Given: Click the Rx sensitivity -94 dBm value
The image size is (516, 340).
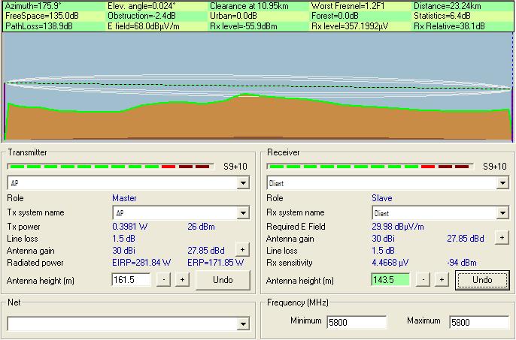Looking at the screenshot, I should point(462,263).
